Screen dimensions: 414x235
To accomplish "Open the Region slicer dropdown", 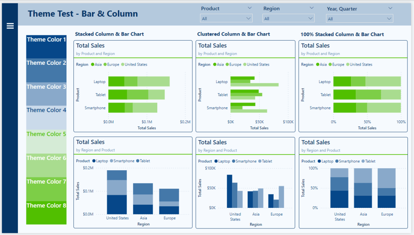I will (x=311, y=8).
